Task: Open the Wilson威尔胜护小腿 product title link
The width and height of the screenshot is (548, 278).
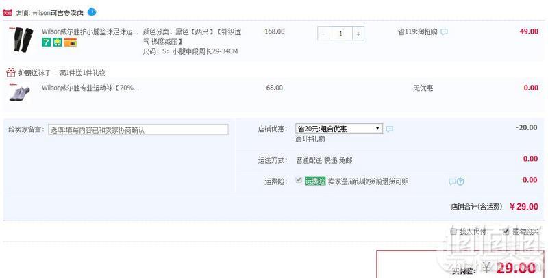Action: [x=90, y=31]
